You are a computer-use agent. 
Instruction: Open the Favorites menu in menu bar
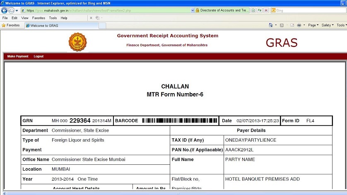pos(39,18)
